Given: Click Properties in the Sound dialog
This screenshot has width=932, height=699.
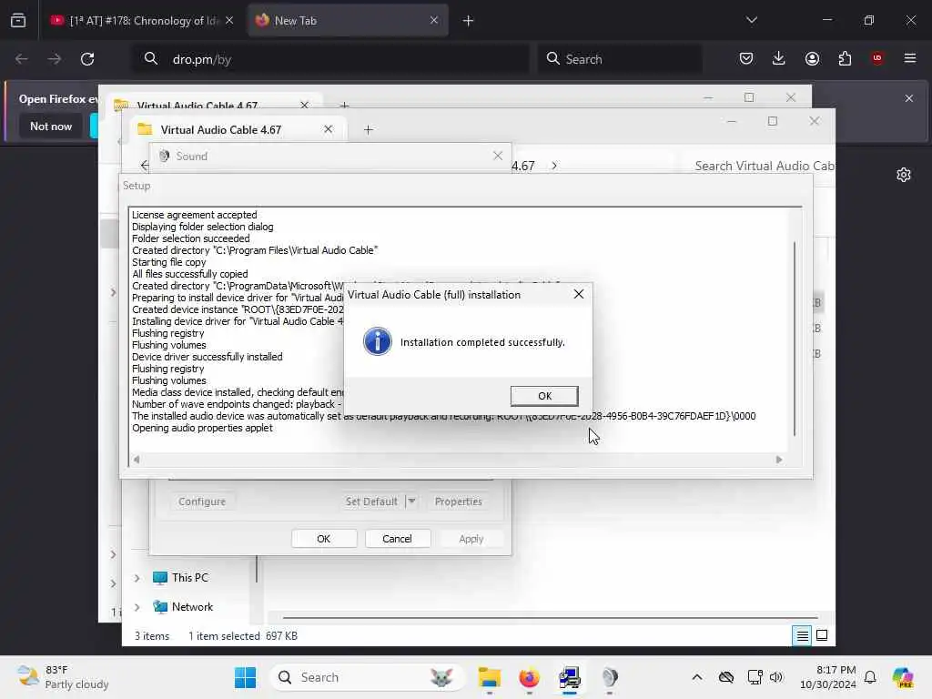Looking at the screenshot, I should [x=459, y=501].
